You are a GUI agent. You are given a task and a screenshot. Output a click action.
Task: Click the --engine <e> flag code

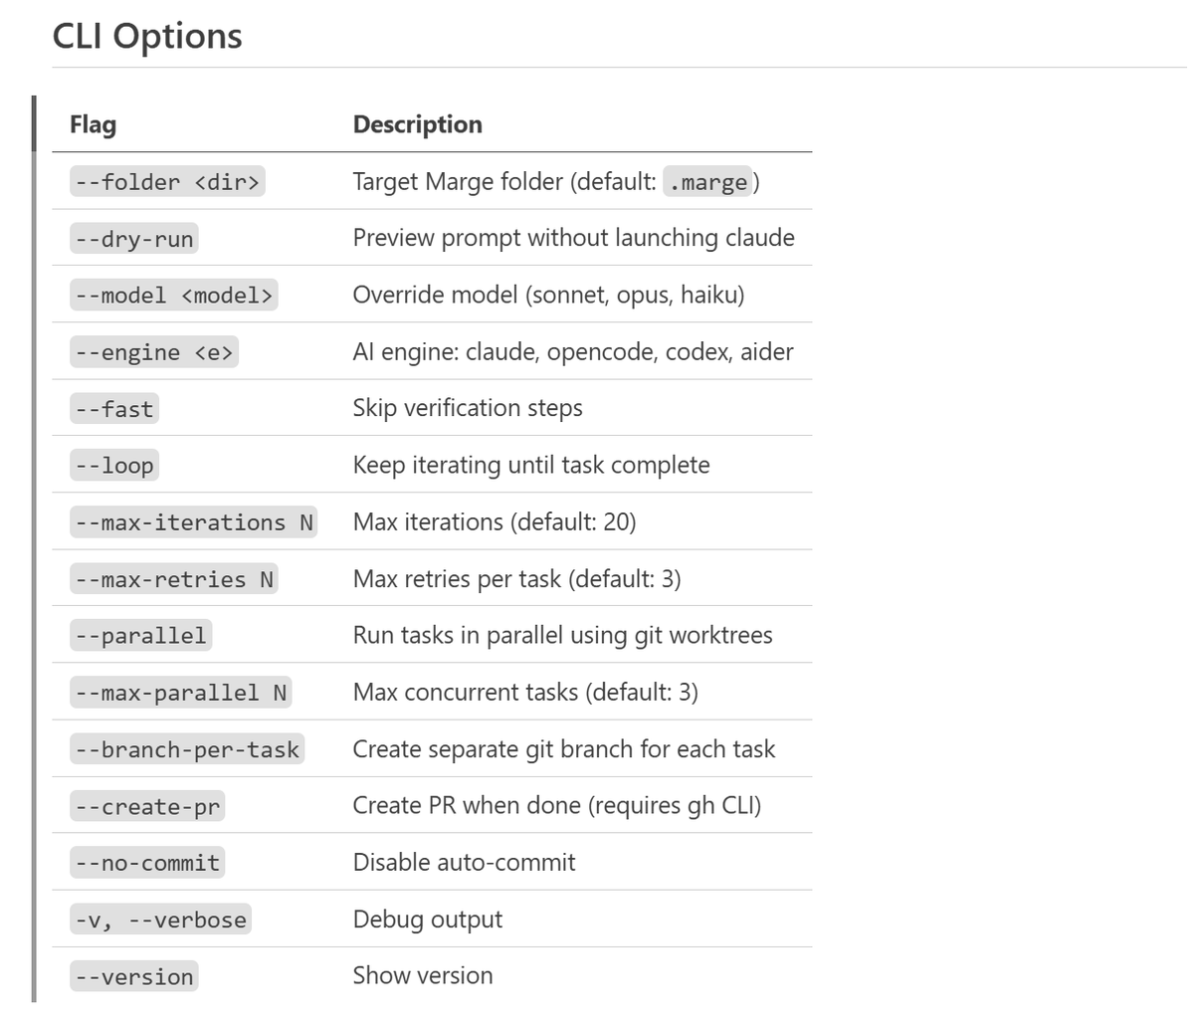[154, 352]
